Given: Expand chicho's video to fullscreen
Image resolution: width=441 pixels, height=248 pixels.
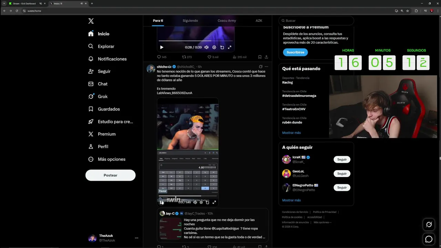Looking at the screenshot, I should [214, 202].
